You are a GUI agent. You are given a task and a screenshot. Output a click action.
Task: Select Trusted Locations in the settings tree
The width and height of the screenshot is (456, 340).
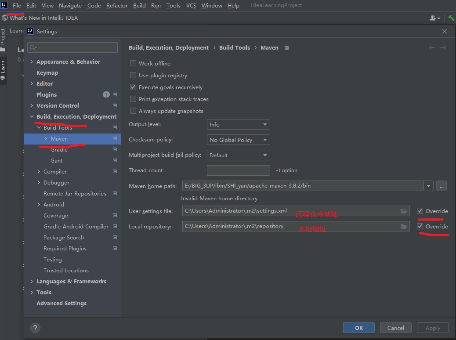coord(66,271)
